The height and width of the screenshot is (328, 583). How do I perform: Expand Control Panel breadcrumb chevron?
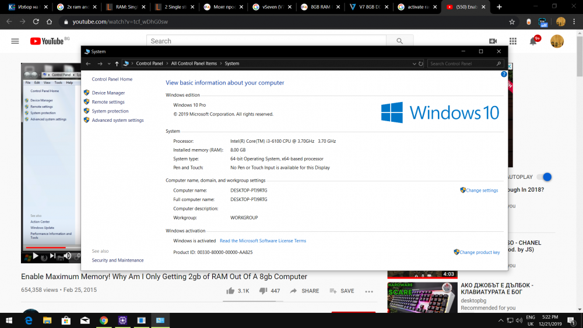pyautogui.click(x=167, y=64)
